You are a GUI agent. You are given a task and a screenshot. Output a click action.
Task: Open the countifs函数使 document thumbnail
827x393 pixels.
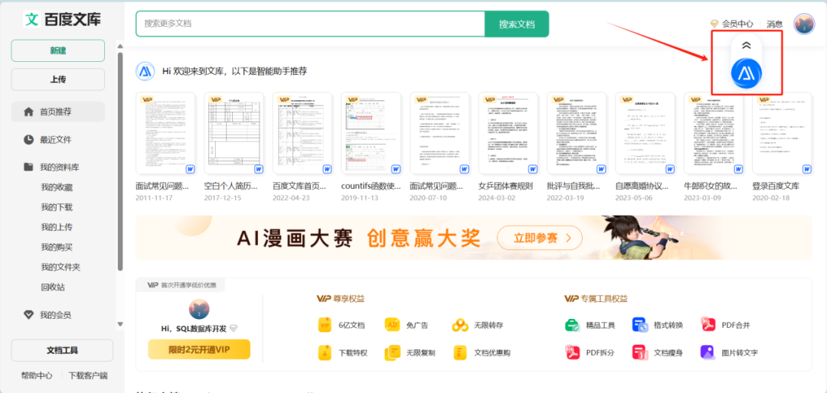point(371,133)
